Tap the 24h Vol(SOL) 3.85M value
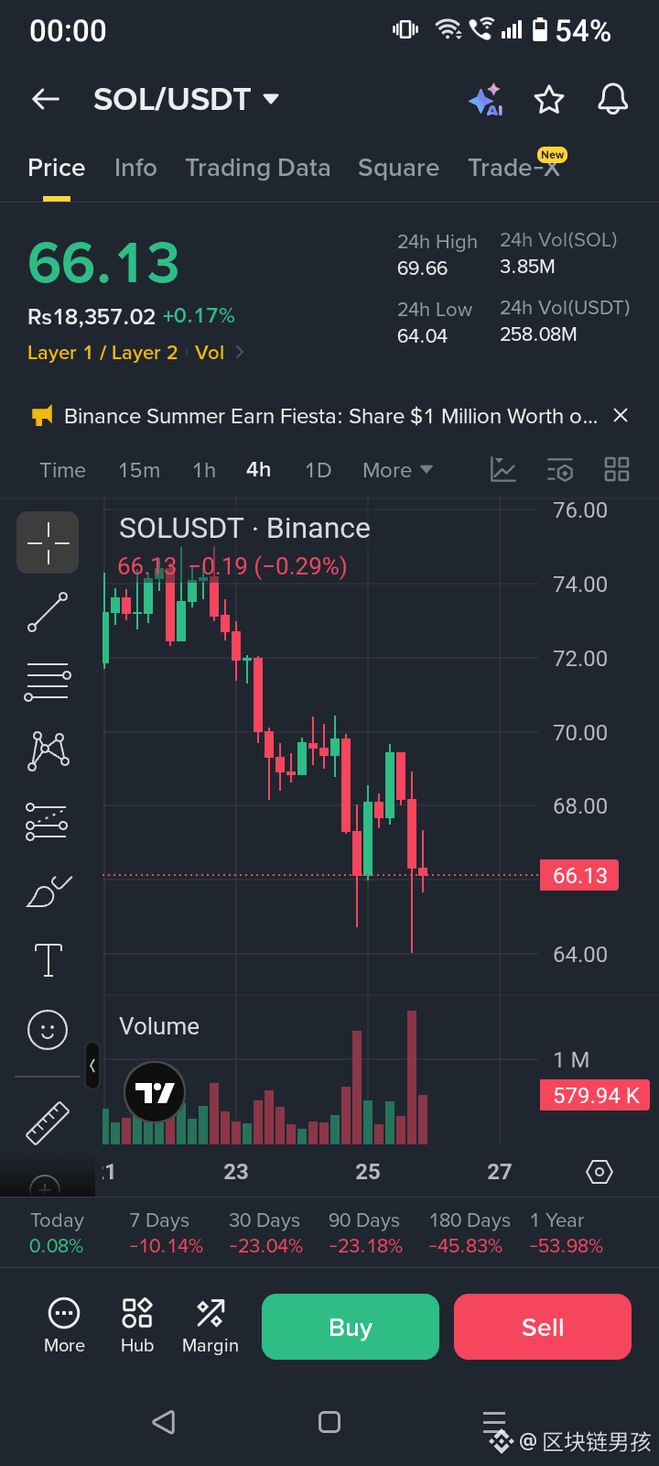 pos(527,267)
